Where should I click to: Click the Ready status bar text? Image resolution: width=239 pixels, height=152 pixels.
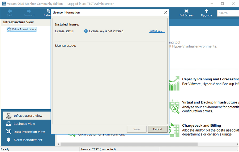coord(5,149)
